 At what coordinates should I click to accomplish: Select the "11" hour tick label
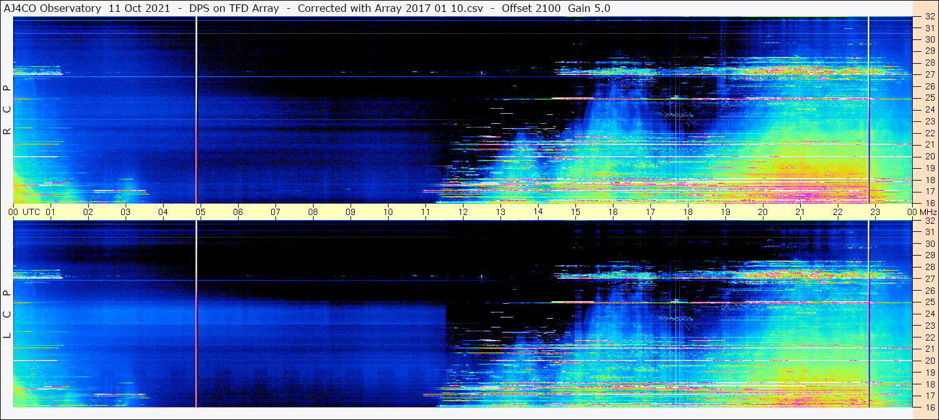click(x=425, y=212)
